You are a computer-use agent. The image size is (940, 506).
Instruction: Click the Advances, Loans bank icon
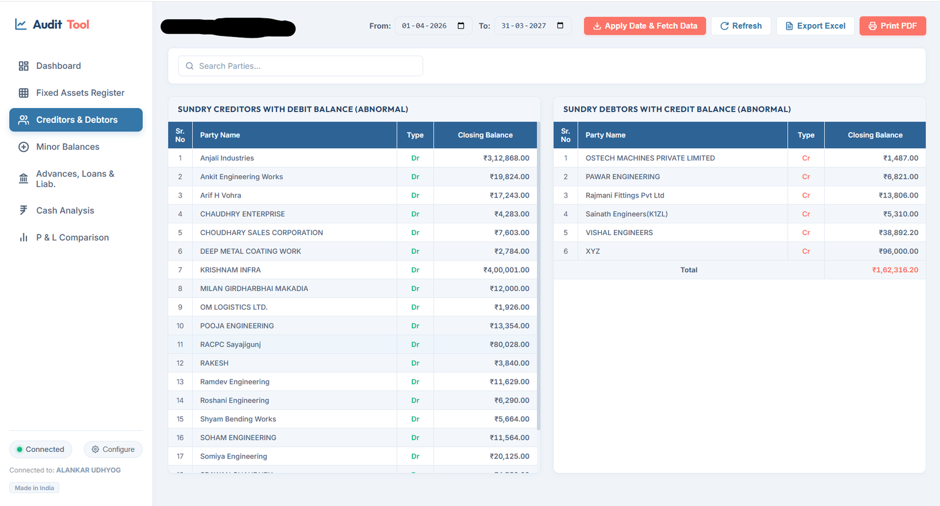[x=23, y=179]
